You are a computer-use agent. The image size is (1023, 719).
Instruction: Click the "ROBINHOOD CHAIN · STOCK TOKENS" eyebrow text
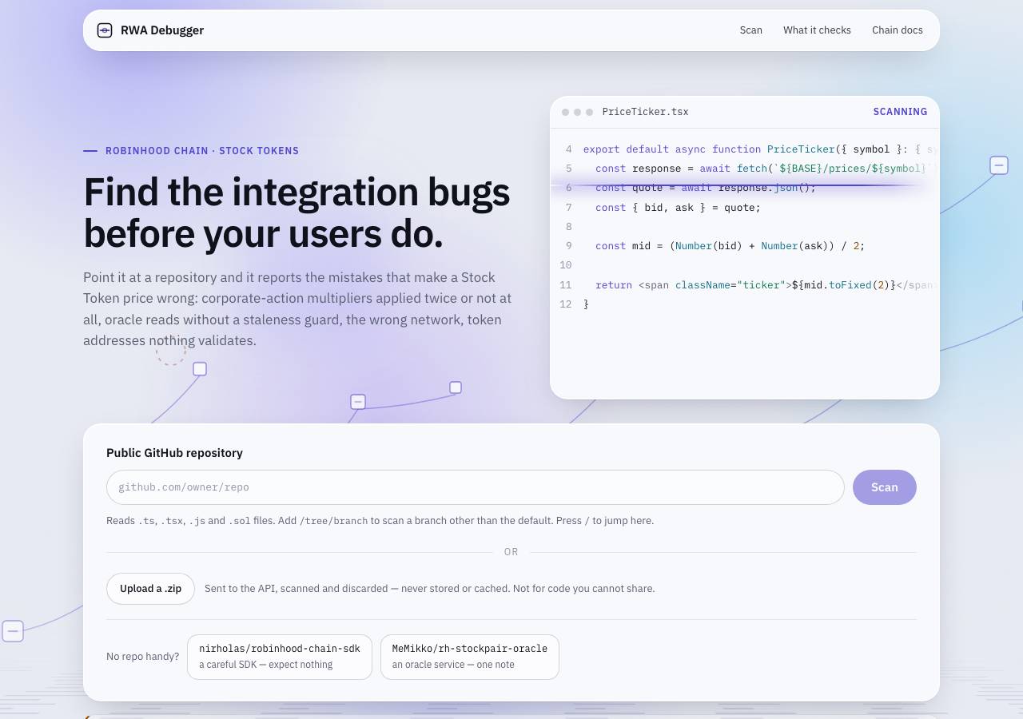pos(202,151)
